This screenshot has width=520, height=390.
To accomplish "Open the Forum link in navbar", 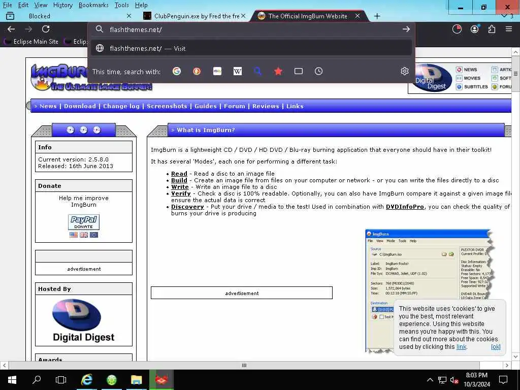I will tap(235, 106).
